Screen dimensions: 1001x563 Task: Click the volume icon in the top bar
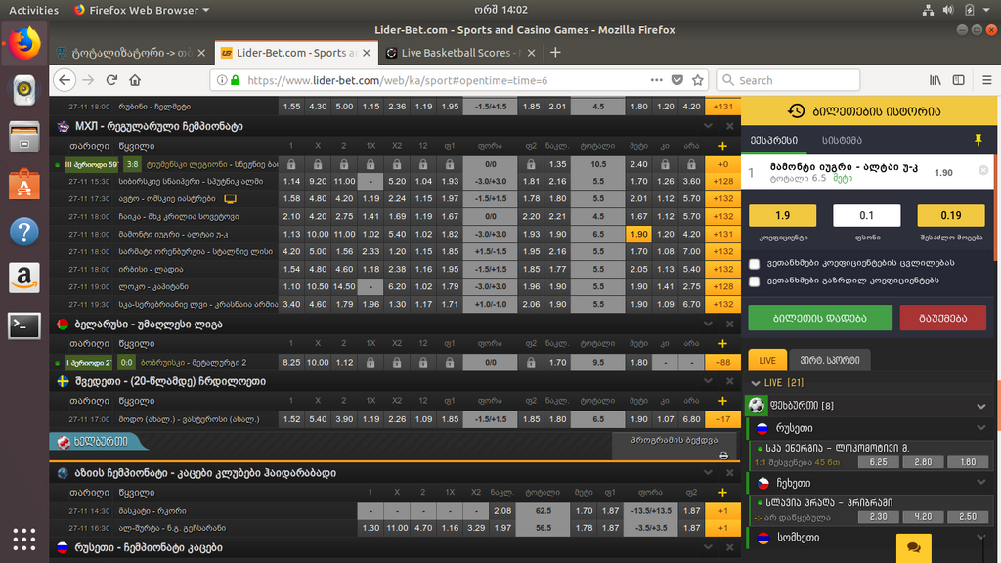(948, 10)
